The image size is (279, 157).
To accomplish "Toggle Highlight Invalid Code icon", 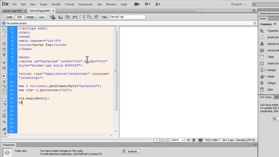I will tap(4, 82).
